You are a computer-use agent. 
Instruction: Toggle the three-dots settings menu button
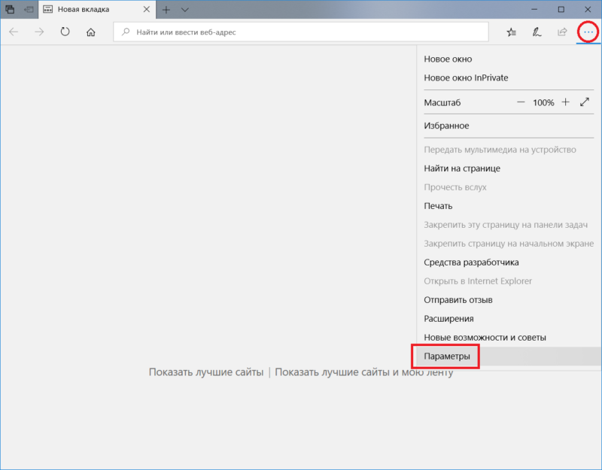coord(588,32)
